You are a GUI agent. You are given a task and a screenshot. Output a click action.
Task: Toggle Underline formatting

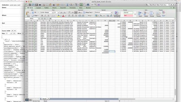[x=48, y=16]
